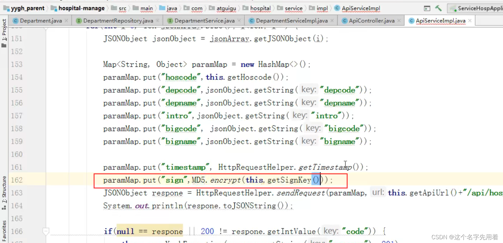Click getSignKey on line 162
Screen dimensions: 503x243
(289, 180)
